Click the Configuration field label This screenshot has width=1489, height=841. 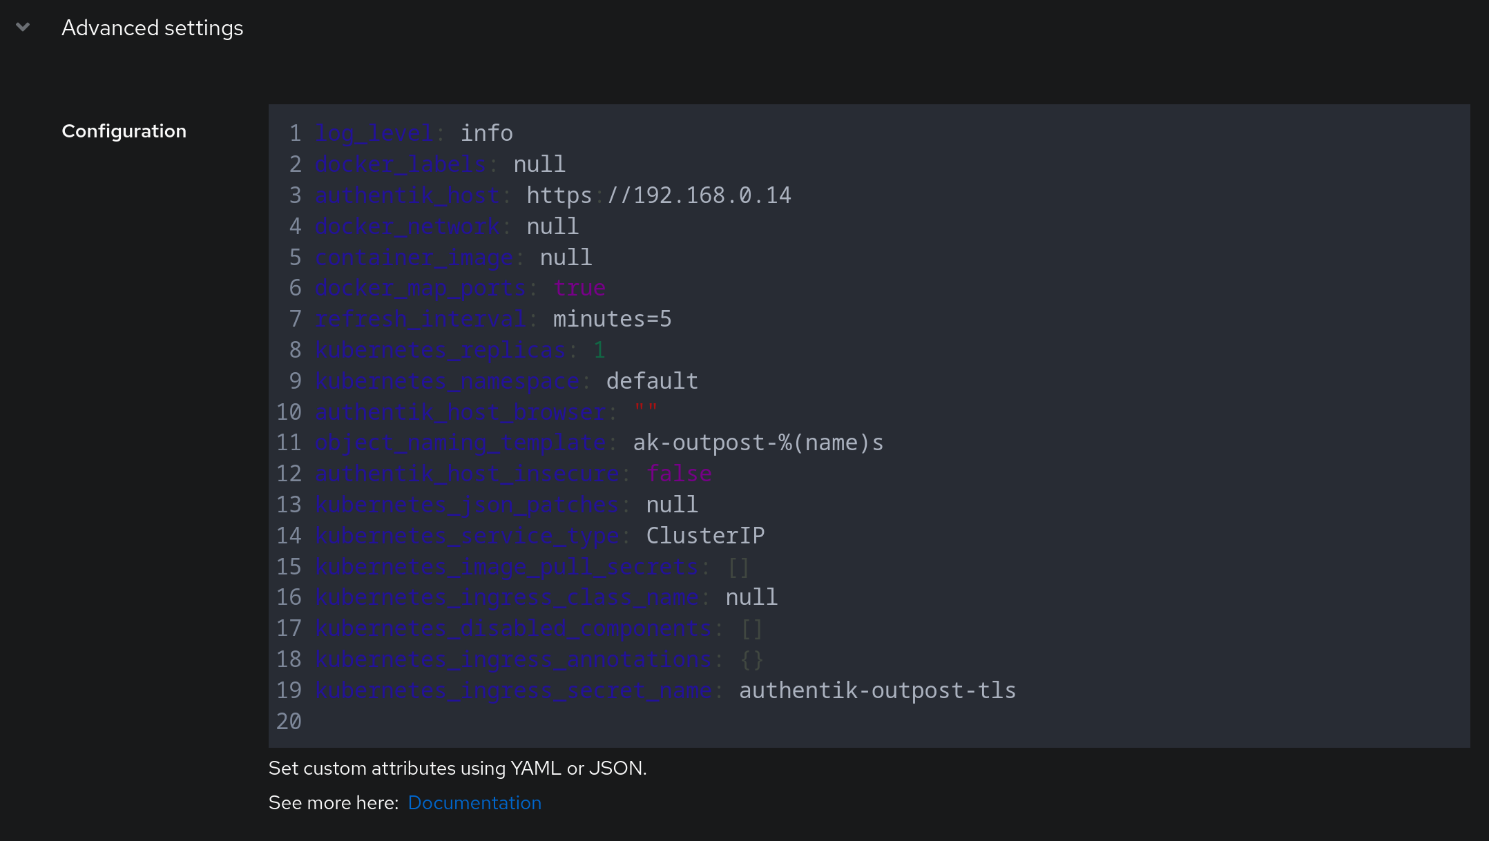(124, 131)
